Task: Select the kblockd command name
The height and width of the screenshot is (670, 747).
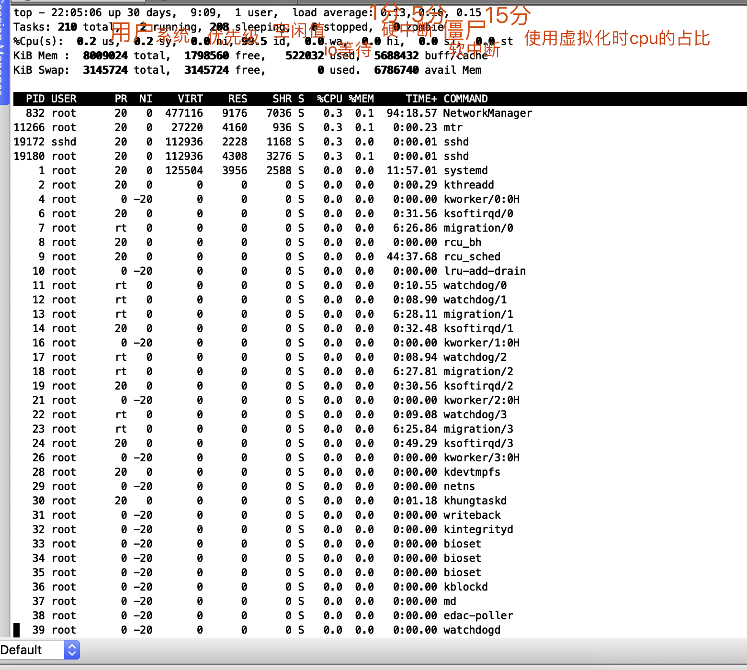Action: coord(465,587)
